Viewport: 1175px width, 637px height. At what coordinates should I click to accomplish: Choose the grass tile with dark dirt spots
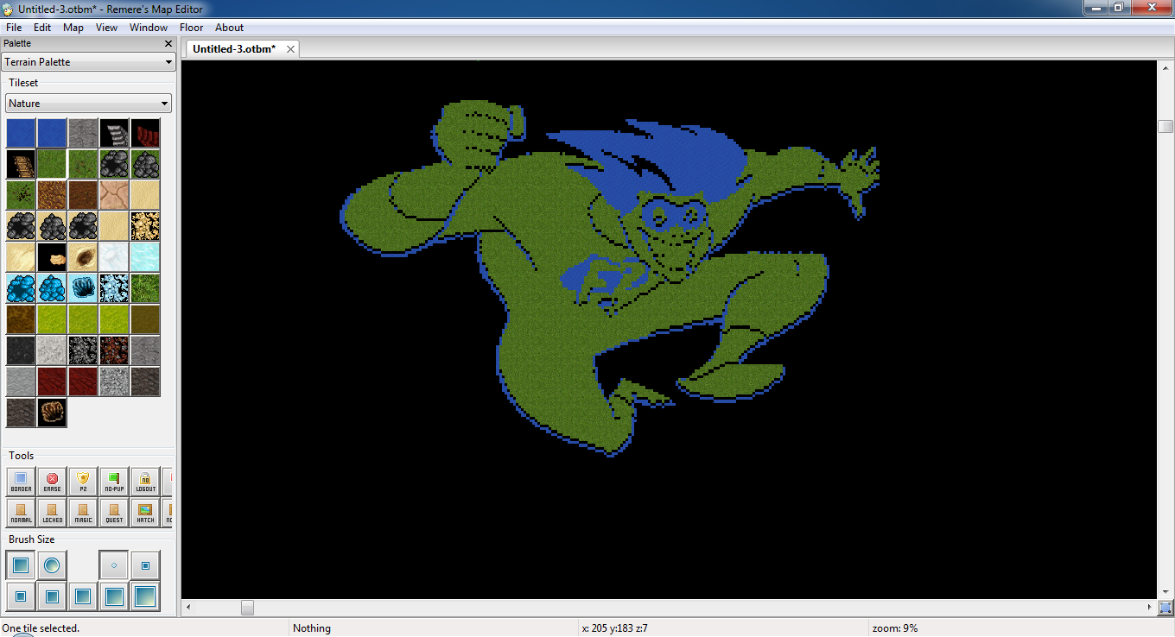tap(21, 195)
